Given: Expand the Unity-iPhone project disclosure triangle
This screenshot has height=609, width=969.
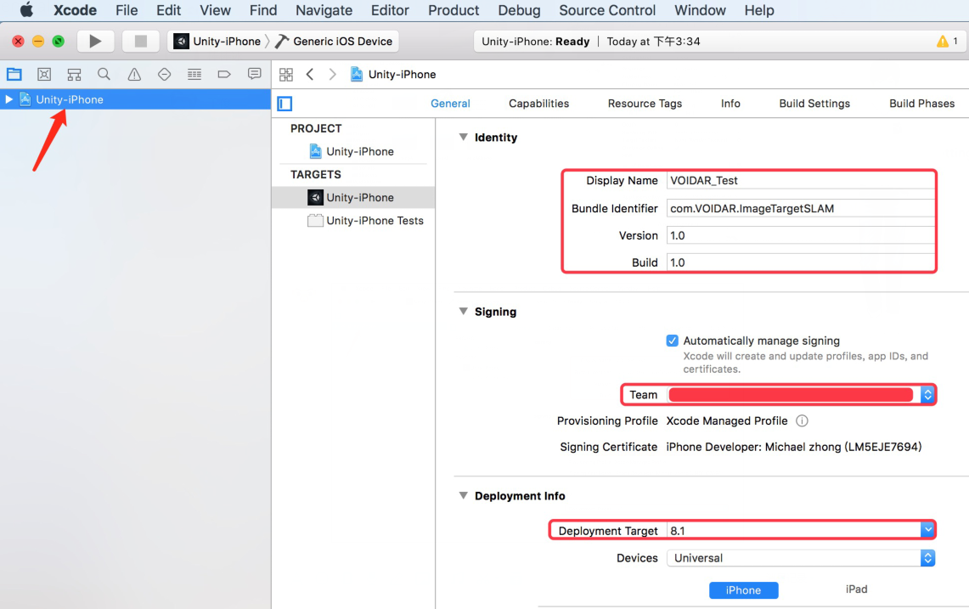Looking at the screenshot, I should point(8,99).
